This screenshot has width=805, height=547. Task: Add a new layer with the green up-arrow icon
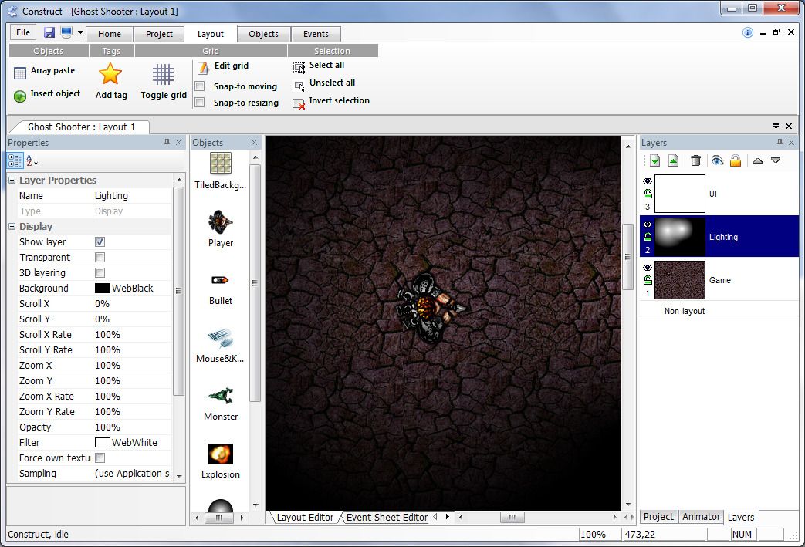[673, 160]
